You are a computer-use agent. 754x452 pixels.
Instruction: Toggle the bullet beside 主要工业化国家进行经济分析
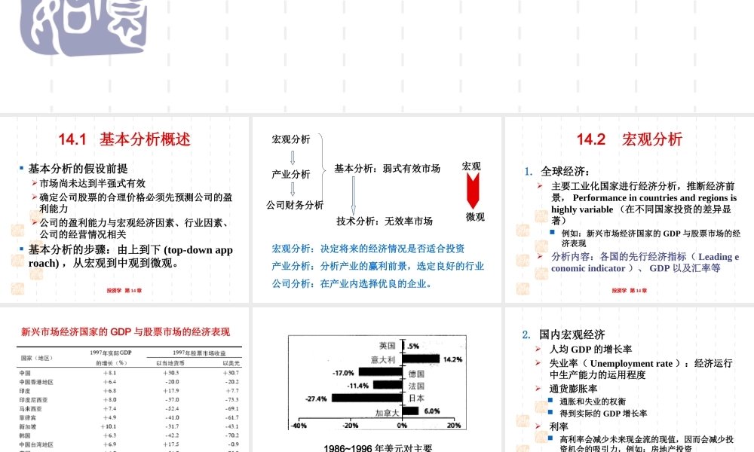point(540,185)
